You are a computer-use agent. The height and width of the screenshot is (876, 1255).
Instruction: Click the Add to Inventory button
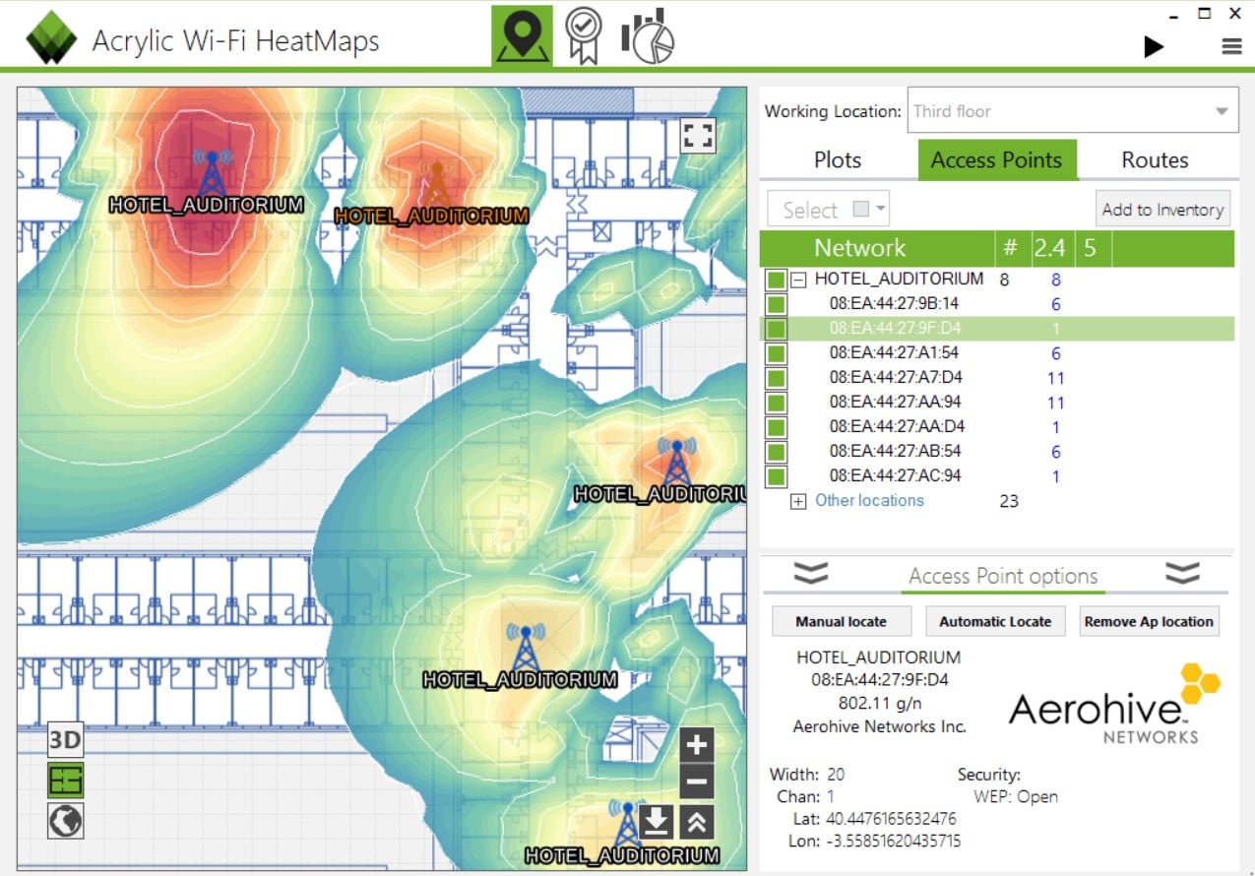click(1162, 209)
